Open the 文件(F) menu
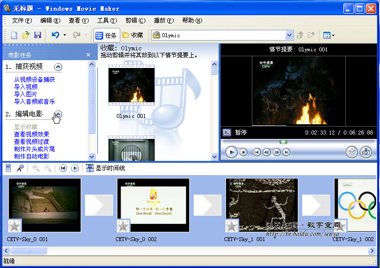 pos(22,21)
